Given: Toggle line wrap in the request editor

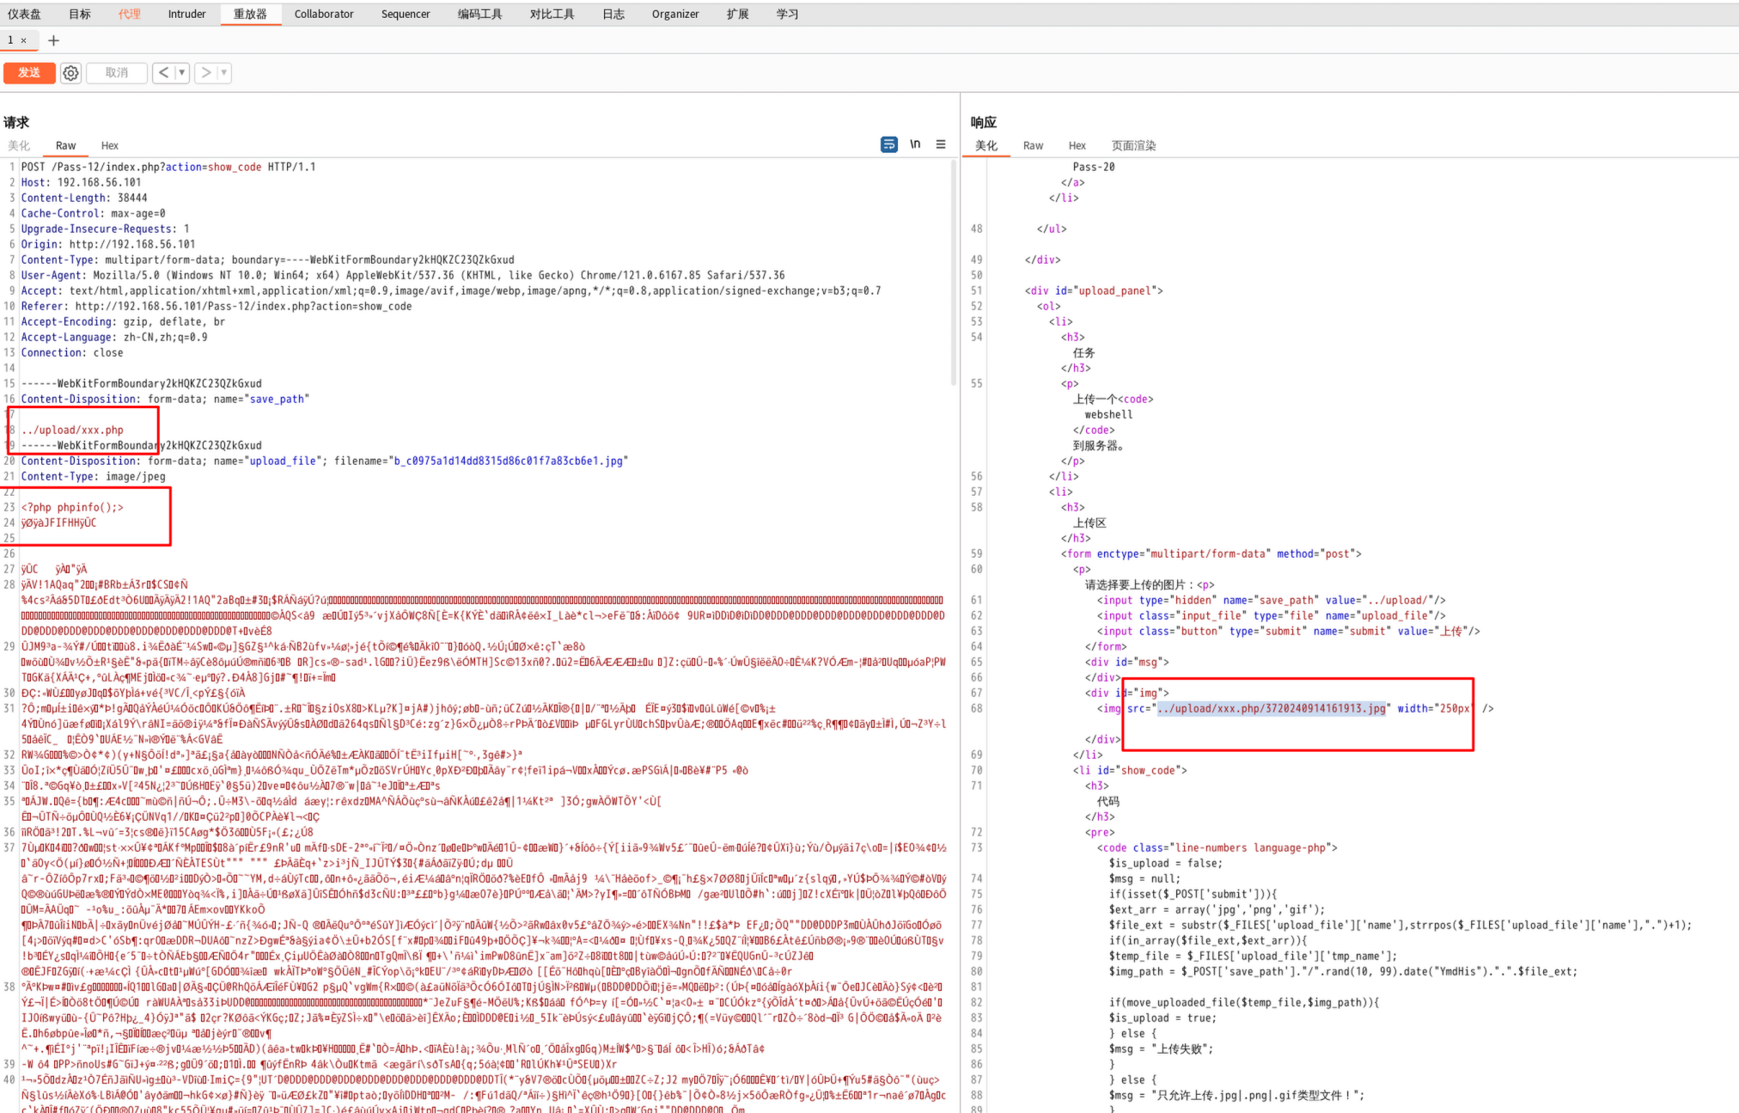Looking at the screenshot, I should click(x=888, y=144).
